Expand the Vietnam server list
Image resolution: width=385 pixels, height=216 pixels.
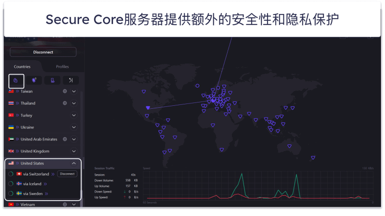coord(74,204)
